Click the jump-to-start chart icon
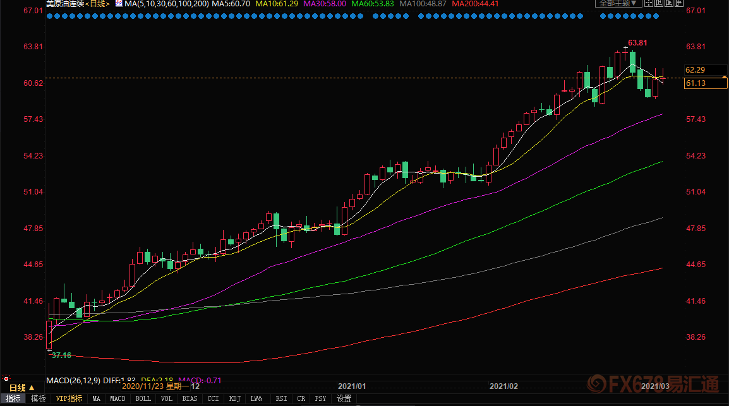729x406 pixels. click(659, 3)
